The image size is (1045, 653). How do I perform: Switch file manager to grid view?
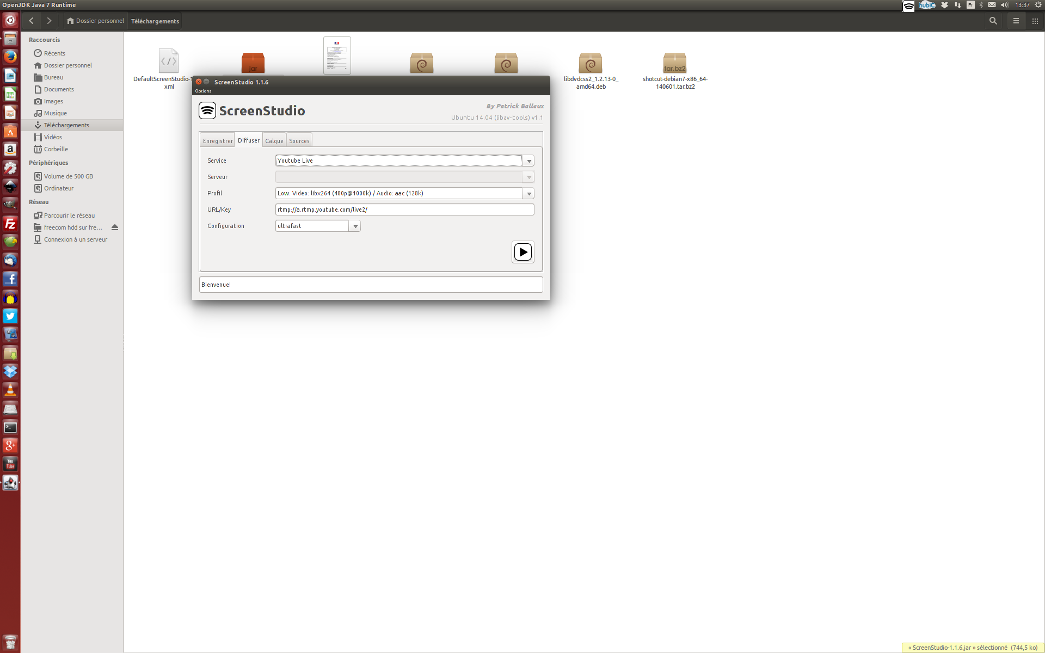pyautogui.click(x=1035, y=21)
